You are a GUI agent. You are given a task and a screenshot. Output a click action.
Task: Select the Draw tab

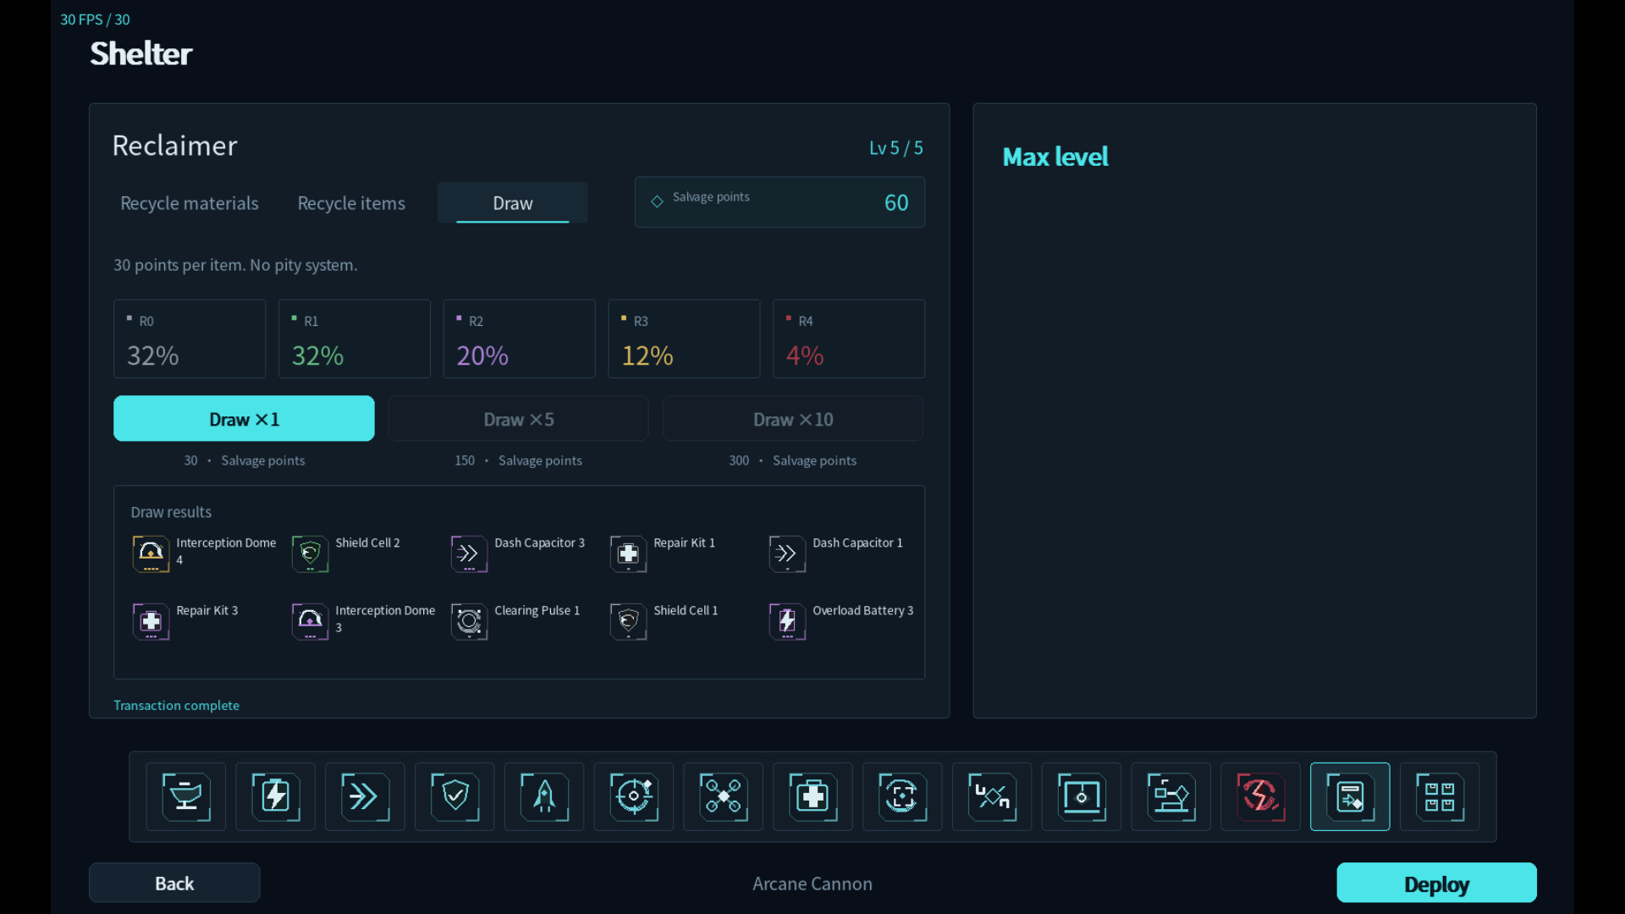(x=513, y=203)
